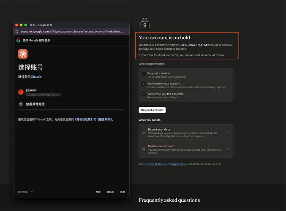
Task: Click the 选择账号 heading
Action: coord(31,67)
